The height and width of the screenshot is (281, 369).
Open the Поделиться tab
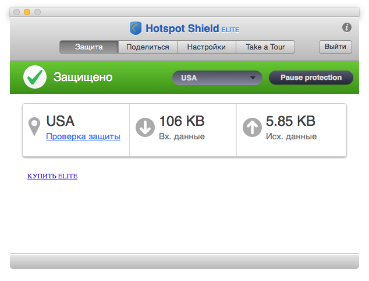click(x=148, y=47)
